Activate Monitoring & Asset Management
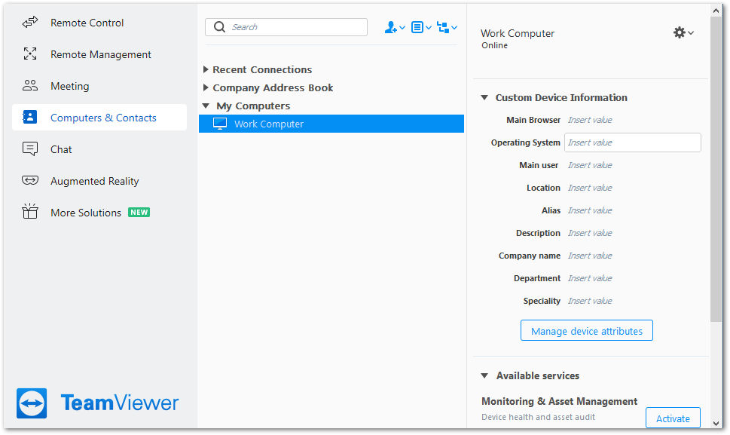Screen dimensions: 730x435 [x=673, y=418]
